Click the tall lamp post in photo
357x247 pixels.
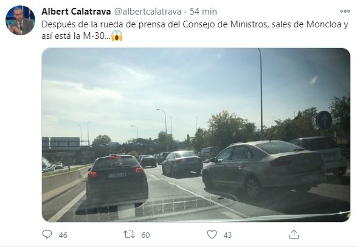tap(261, 93)
